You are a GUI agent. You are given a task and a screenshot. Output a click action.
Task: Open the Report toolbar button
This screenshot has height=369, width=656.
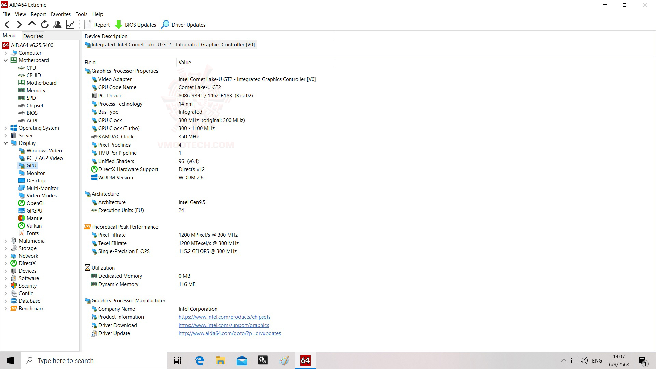tap(97, 25)
